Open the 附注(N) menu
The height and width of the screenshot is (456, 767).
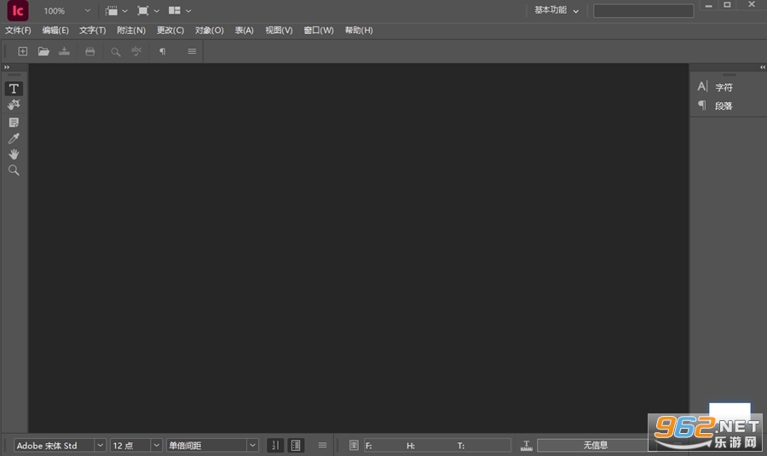pos(131,31)
